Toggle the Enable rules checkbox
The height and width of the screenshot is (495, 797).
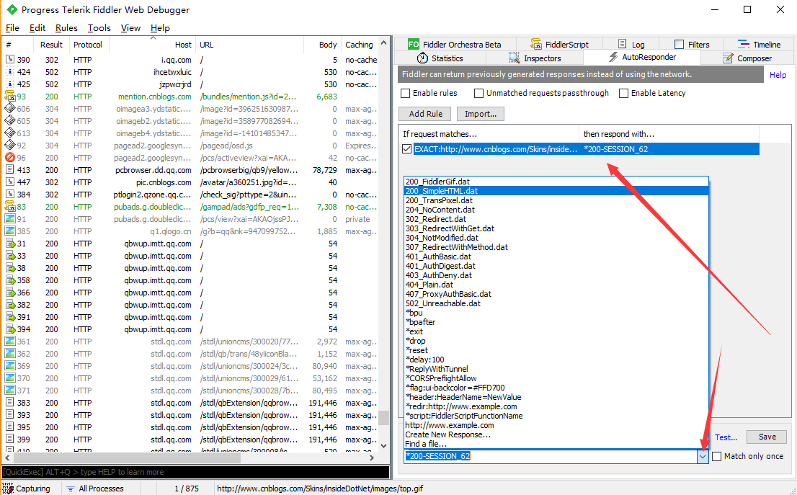[406, 93]
